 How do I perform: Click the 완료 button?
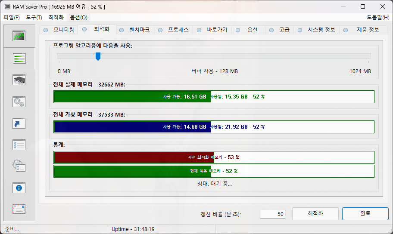(x=365, y=214)
